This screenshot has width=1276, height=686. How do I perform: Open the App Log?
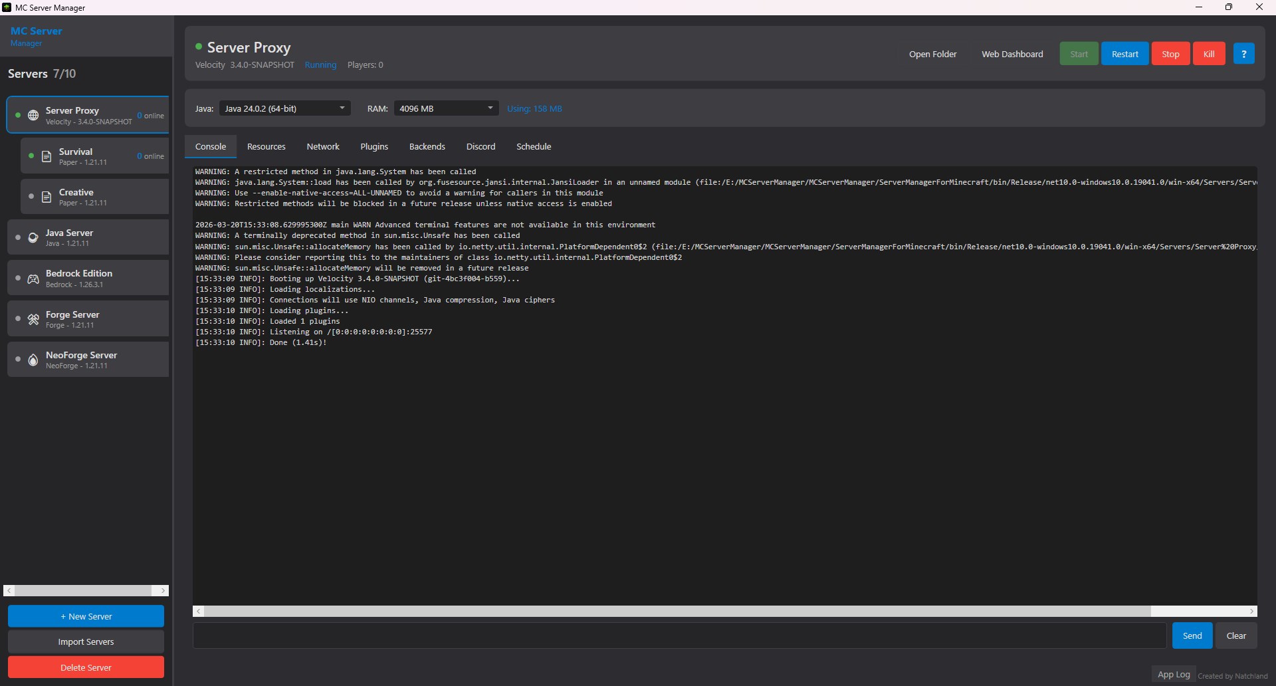[x=1174, y=674]
